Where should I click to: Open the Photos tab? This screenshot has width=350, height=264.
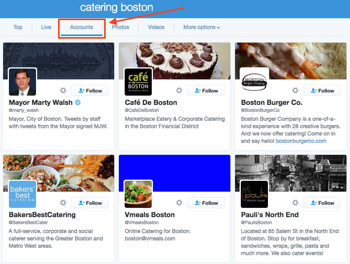(120, 27)
